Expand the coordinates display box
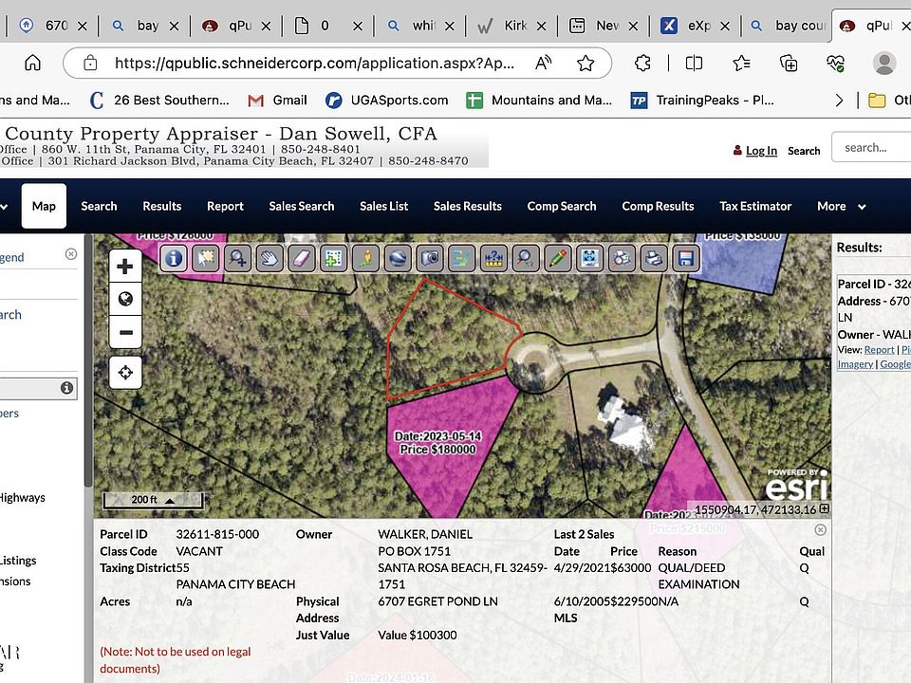 point(824,509)
